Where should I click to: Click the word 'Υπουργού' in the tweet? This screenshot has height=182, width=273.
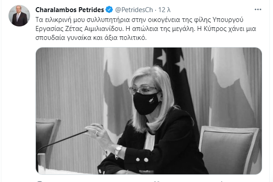coord(228,20)
